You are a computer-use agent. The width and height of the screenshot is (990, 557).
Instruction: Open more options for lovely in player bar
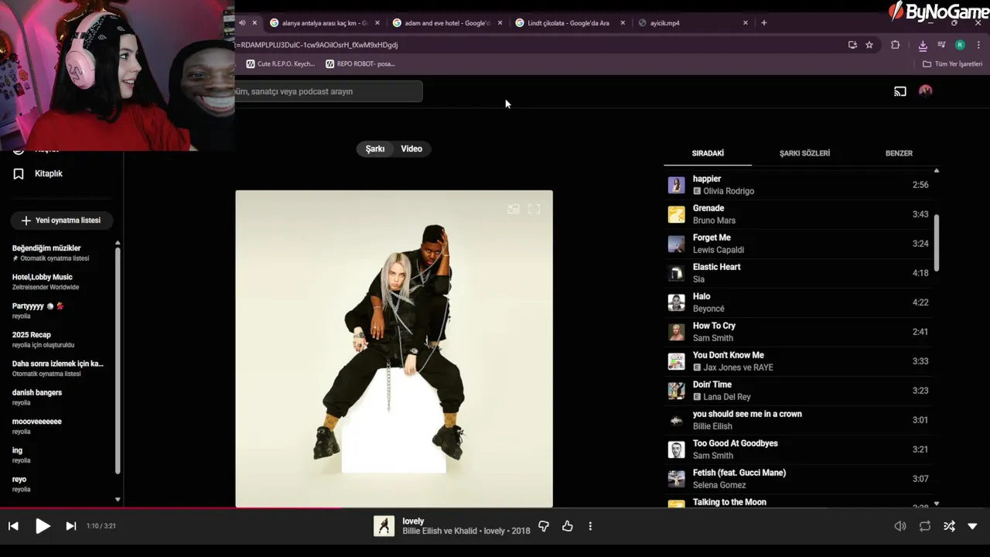click(590, 526)
